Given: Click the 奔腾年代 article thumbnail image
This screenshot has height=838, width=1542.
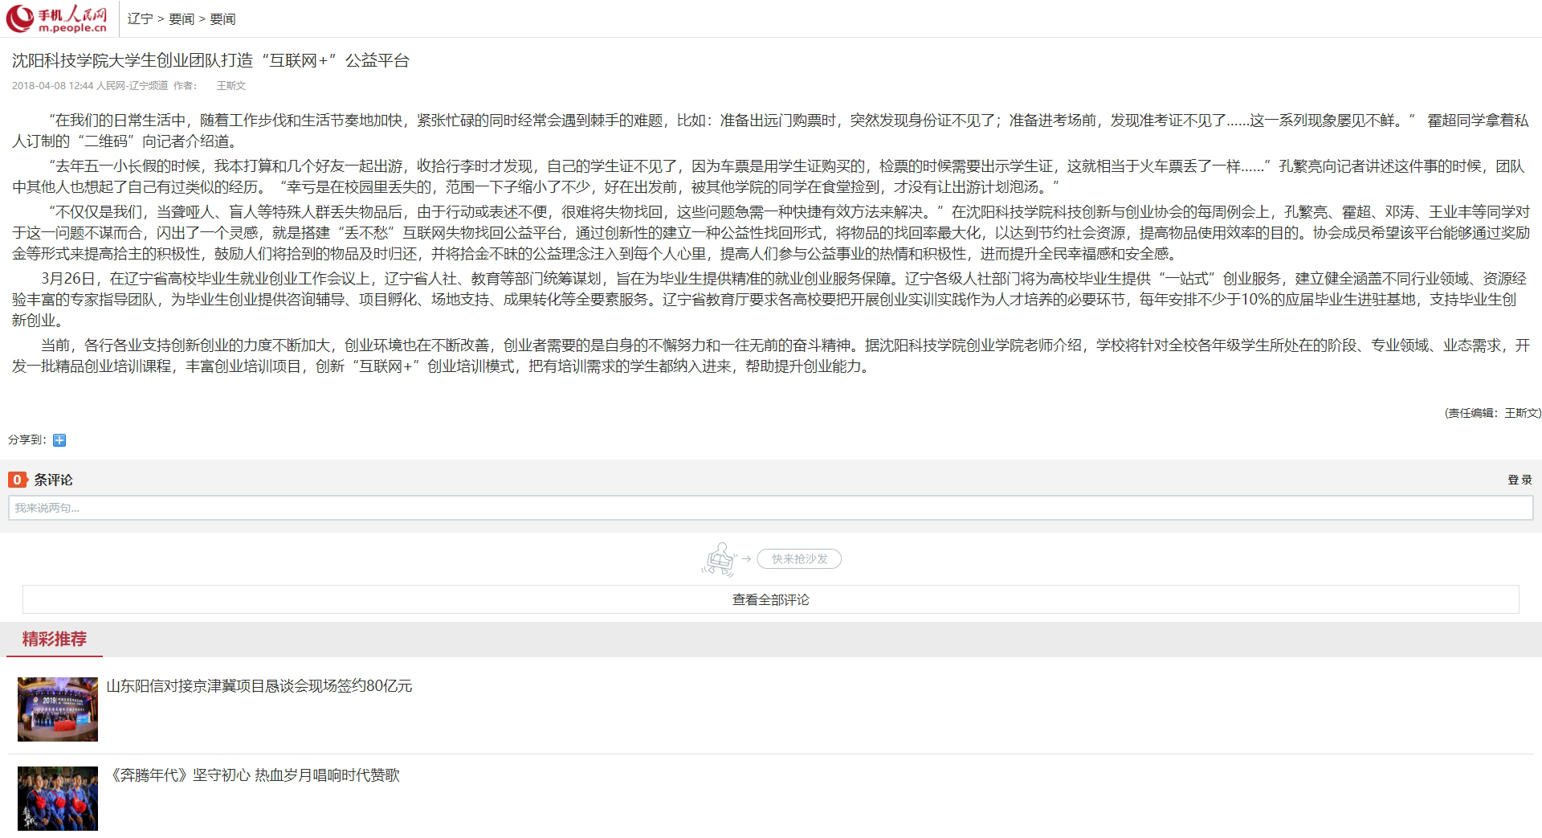Looking at the screenshot, I should 58,798.
